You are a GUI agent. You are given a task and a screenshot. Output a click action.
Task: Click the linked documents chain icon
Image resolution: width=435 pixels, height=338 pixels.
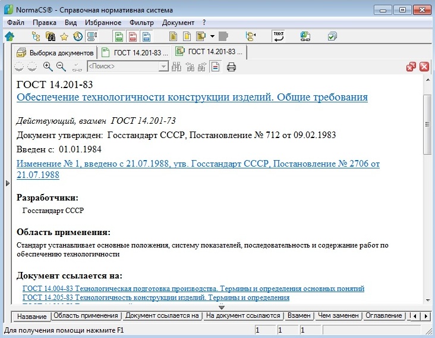pos(305,36)
